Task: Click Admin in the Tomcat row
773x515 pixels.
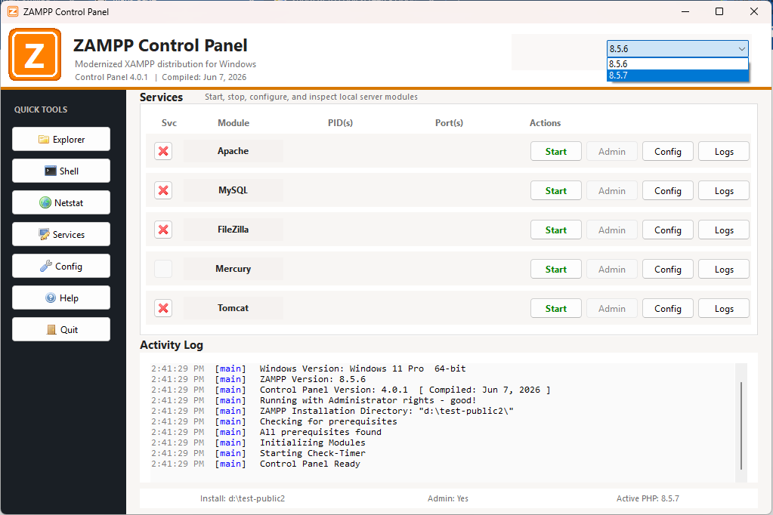Action: click(612, 309)
